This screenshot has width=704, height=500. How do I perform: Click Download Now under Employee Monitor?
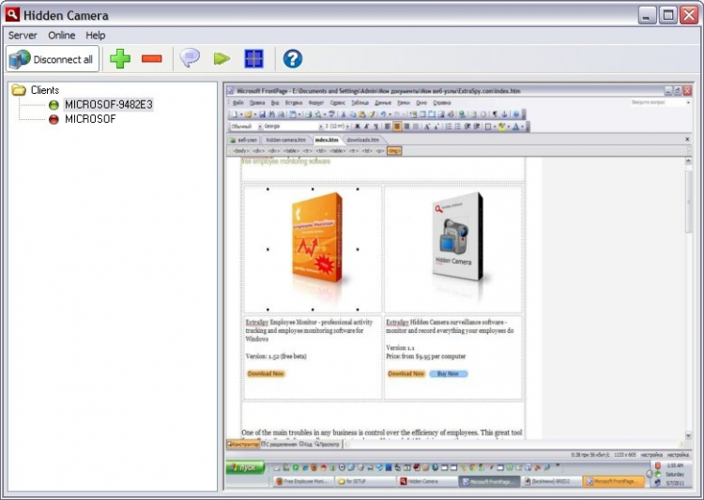pyautogui.click(x=266, y=373)
